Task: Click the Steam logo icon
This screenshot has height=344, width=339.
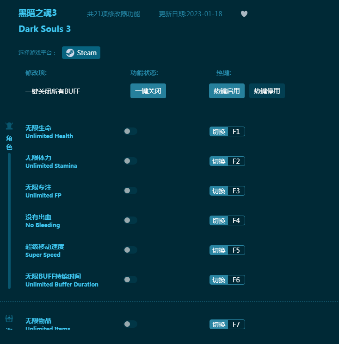Action: [70, 53]
